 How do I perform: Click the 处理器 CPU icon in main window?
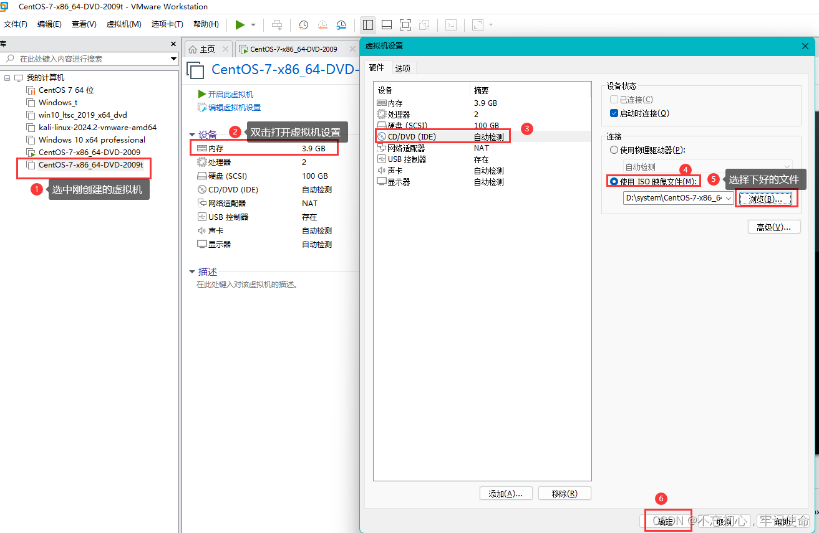(x=201, y=162)
